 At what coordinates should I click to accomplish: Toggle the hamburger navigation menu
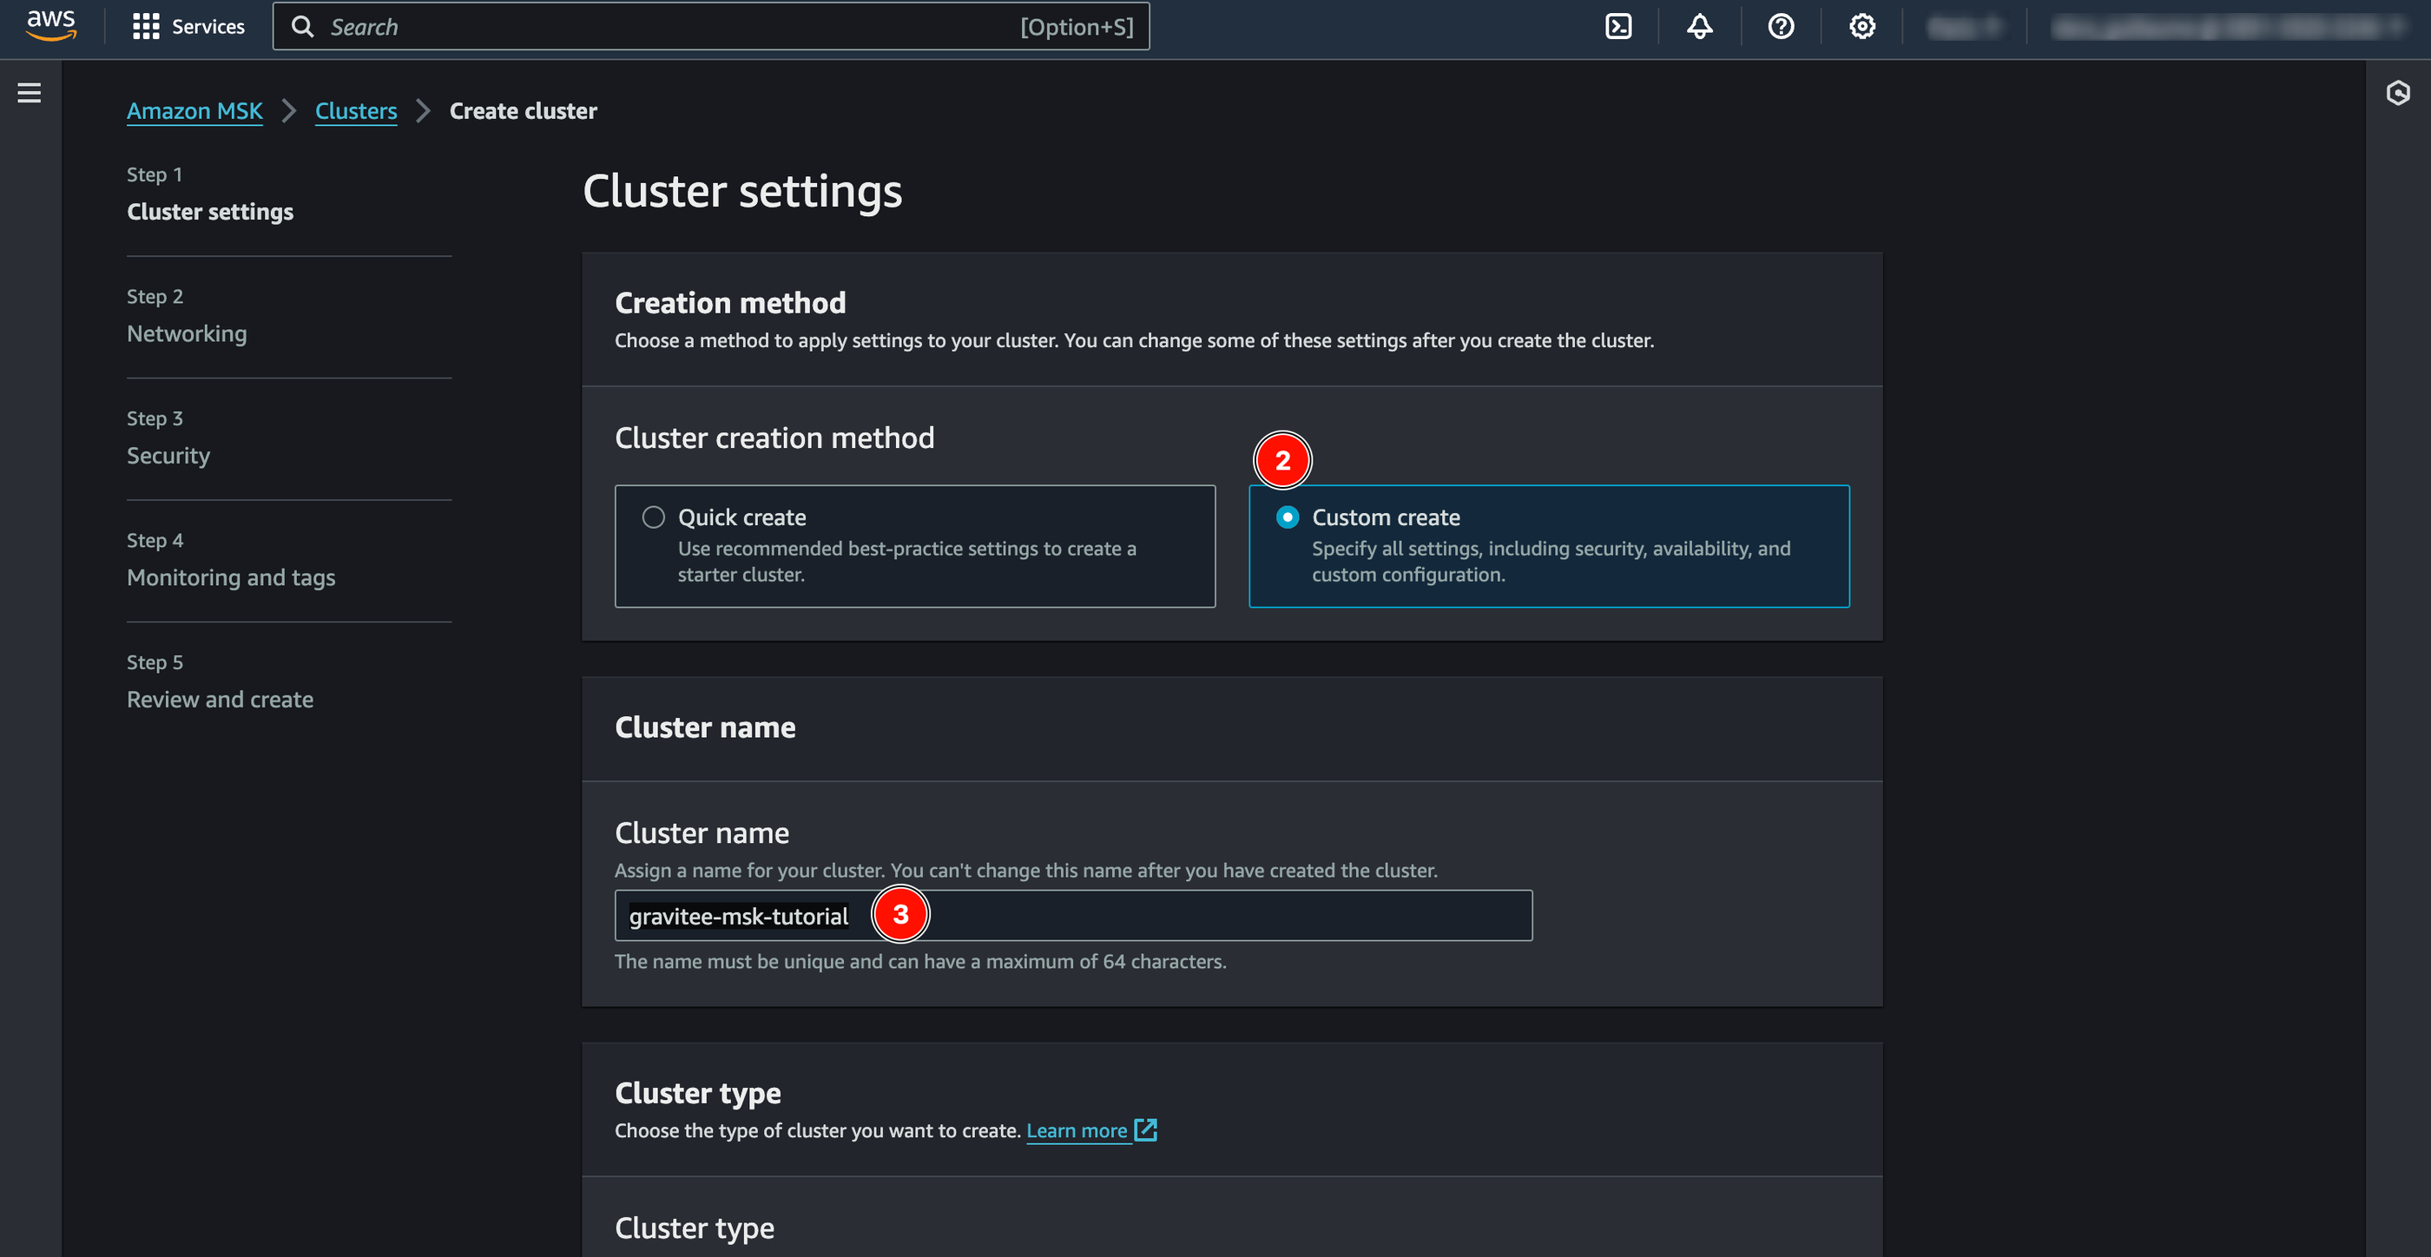pos(30,93)
